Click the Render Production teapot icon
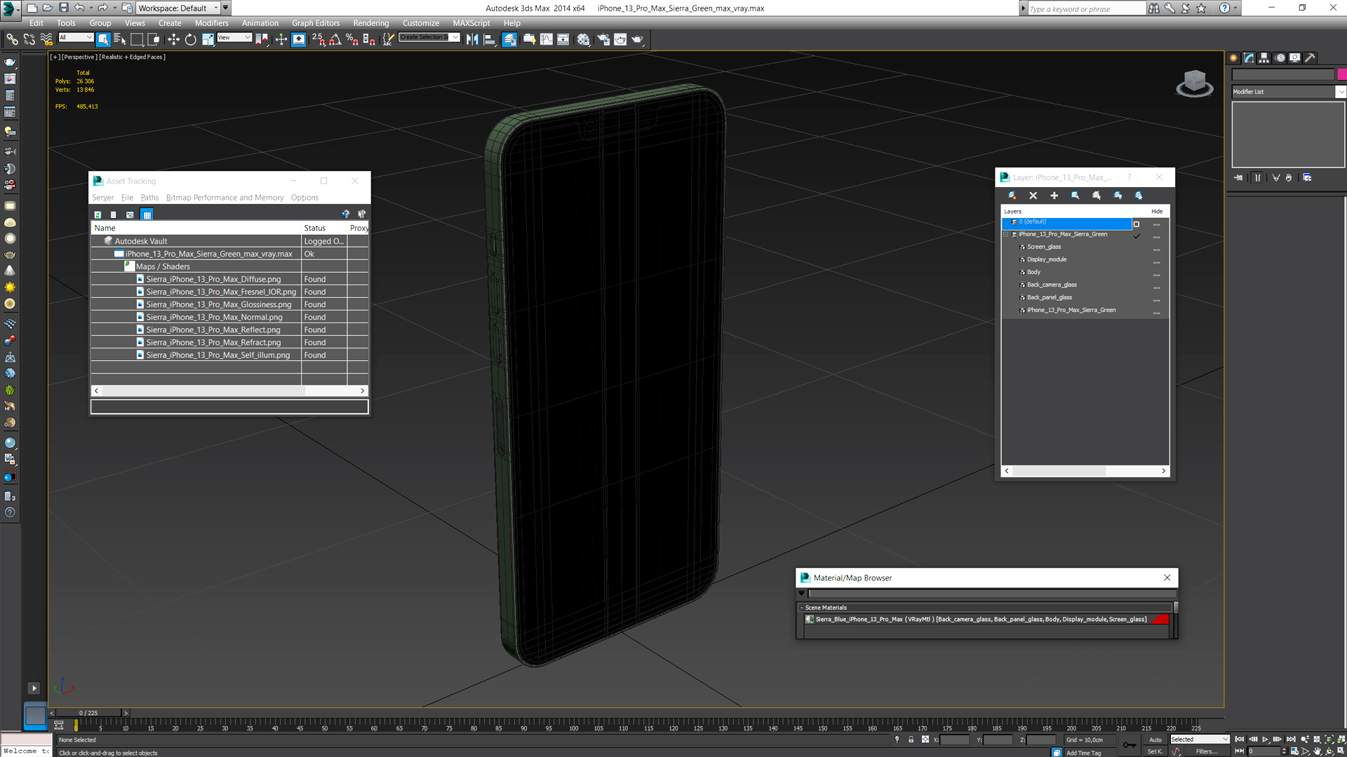 [637, 39]
